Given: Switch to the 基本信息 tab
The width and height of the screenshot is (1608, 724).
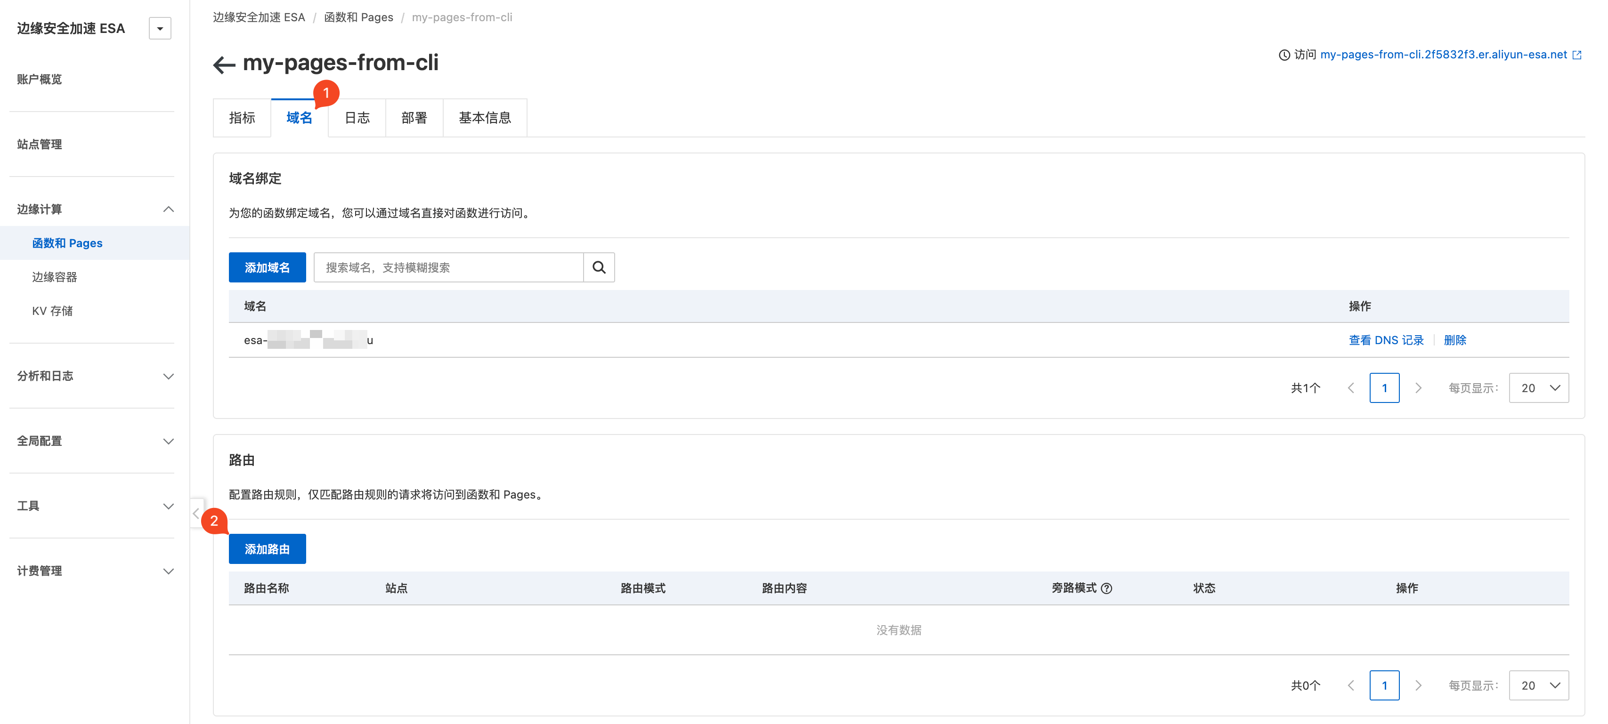Looking at the screenshot, I should (484, 118).
